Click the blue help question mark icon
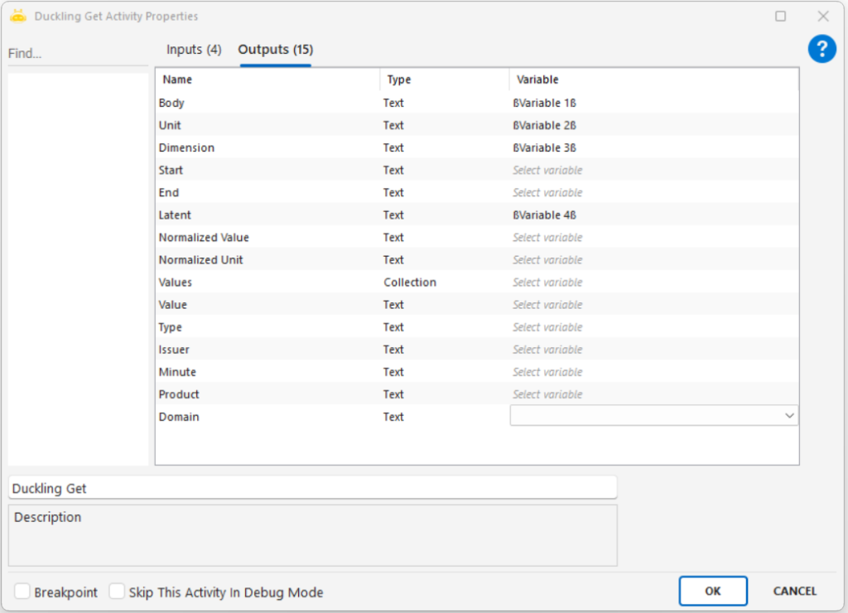The height and width of the screenshot is (613, 848). (x=821, y=49)
